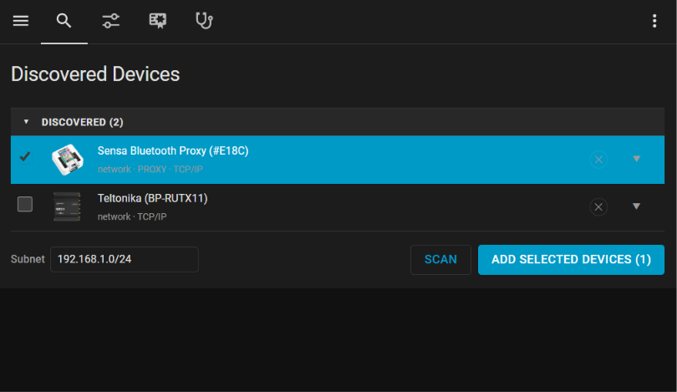Open the hamburger navigation menu
Viewport: 677px width, 392px height.
click(x=21, y=21)
